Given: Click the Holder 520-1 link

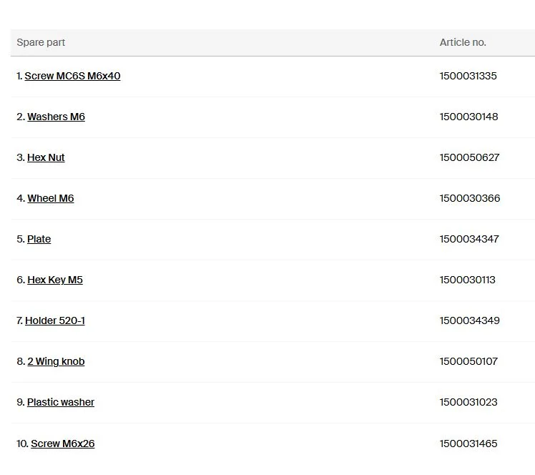Looking at the screenshot, I should (55, 320).
